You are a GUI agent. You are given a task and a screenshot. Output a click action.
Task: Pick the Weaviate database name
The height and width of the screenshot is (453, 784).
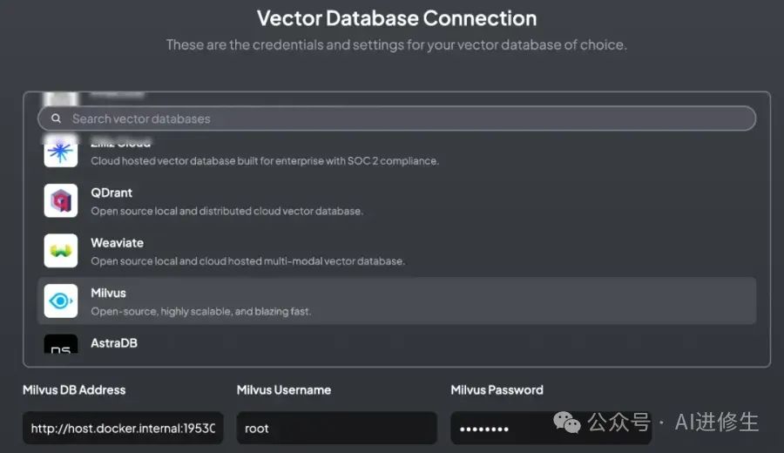coord(117,243)
